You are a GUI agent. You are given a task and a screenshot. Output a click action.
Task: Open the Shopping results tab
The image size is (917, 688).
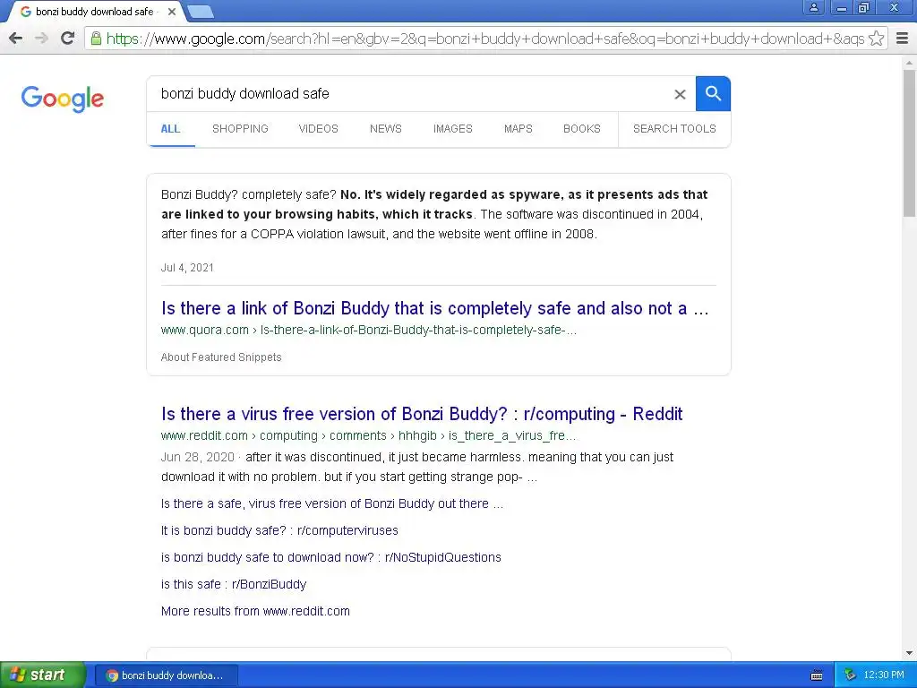(x=240, y=129)
